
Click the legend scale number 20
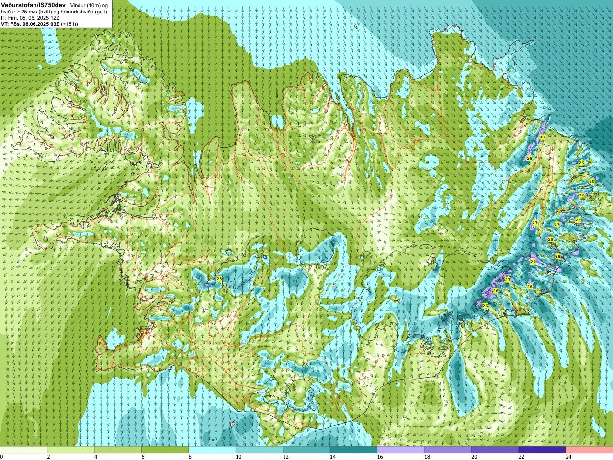click(474, 457)
